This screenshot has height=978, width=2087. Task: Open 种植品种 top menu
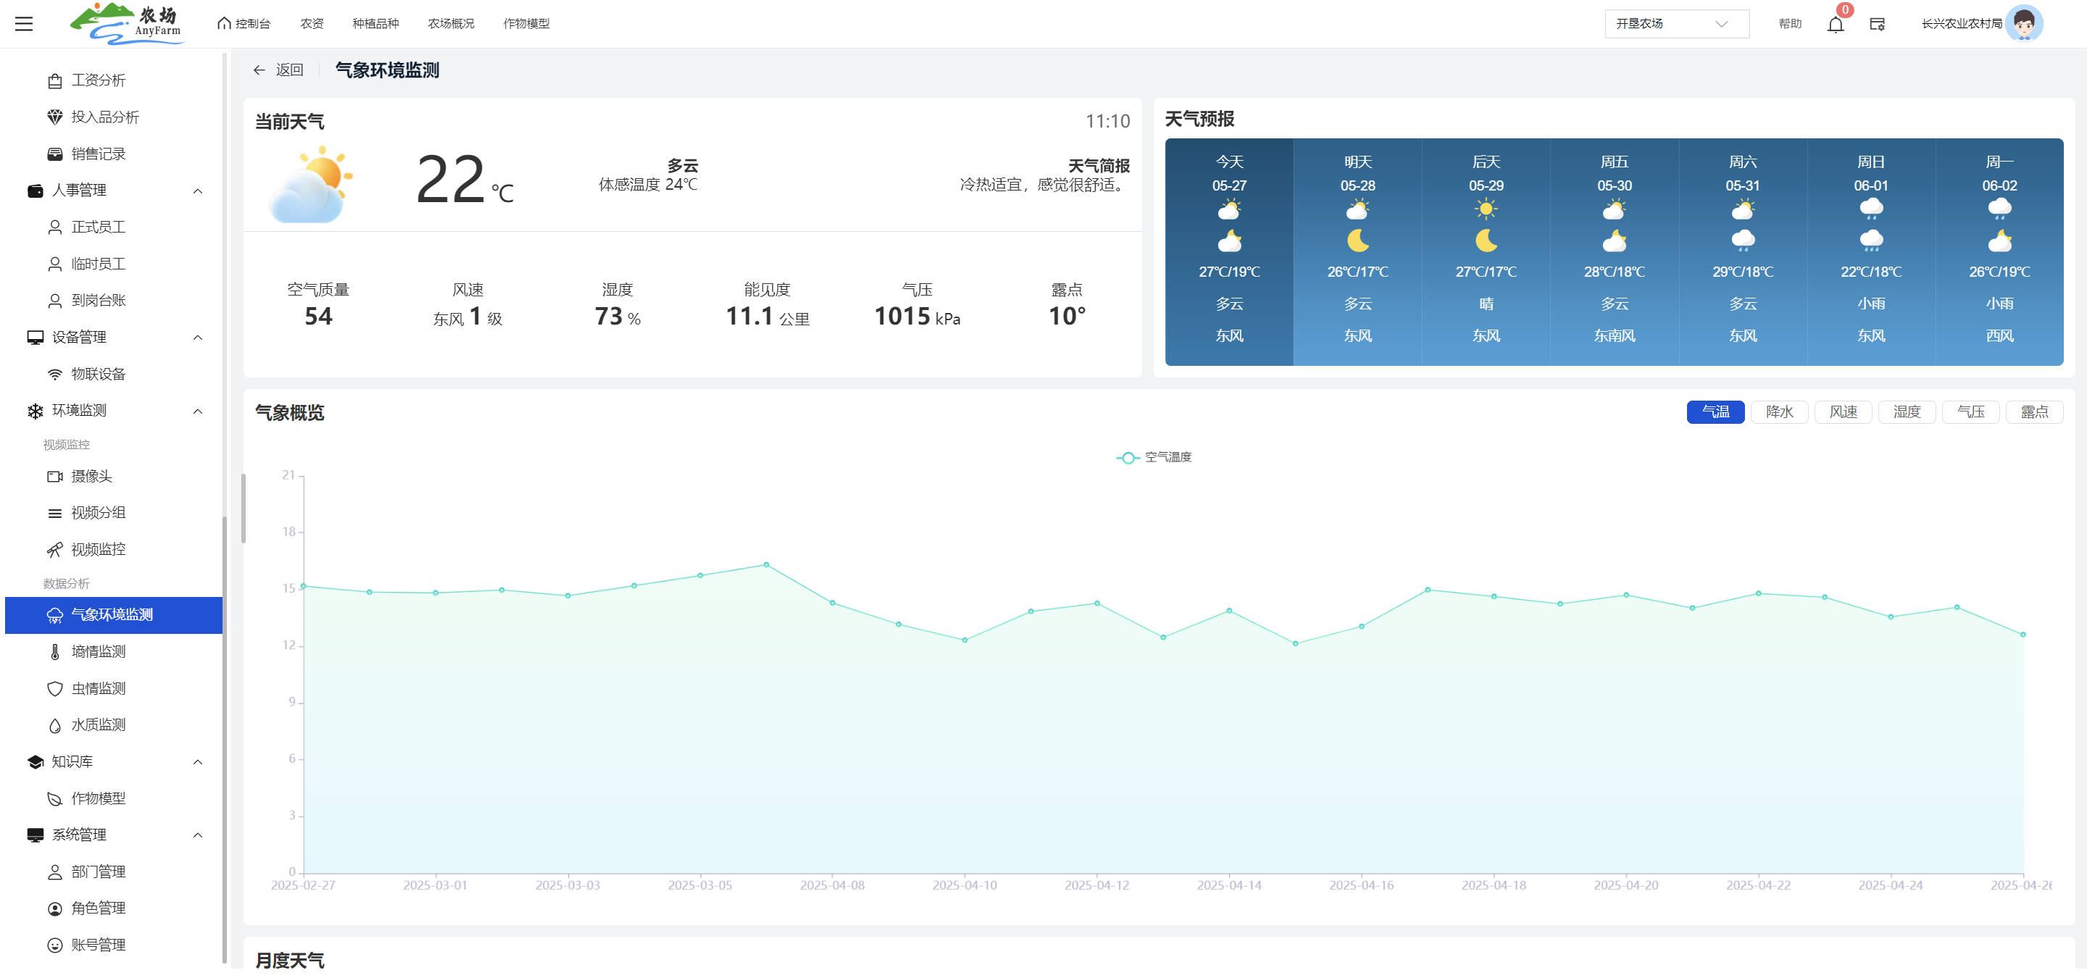pyautogui.click(x=375, y=23)
